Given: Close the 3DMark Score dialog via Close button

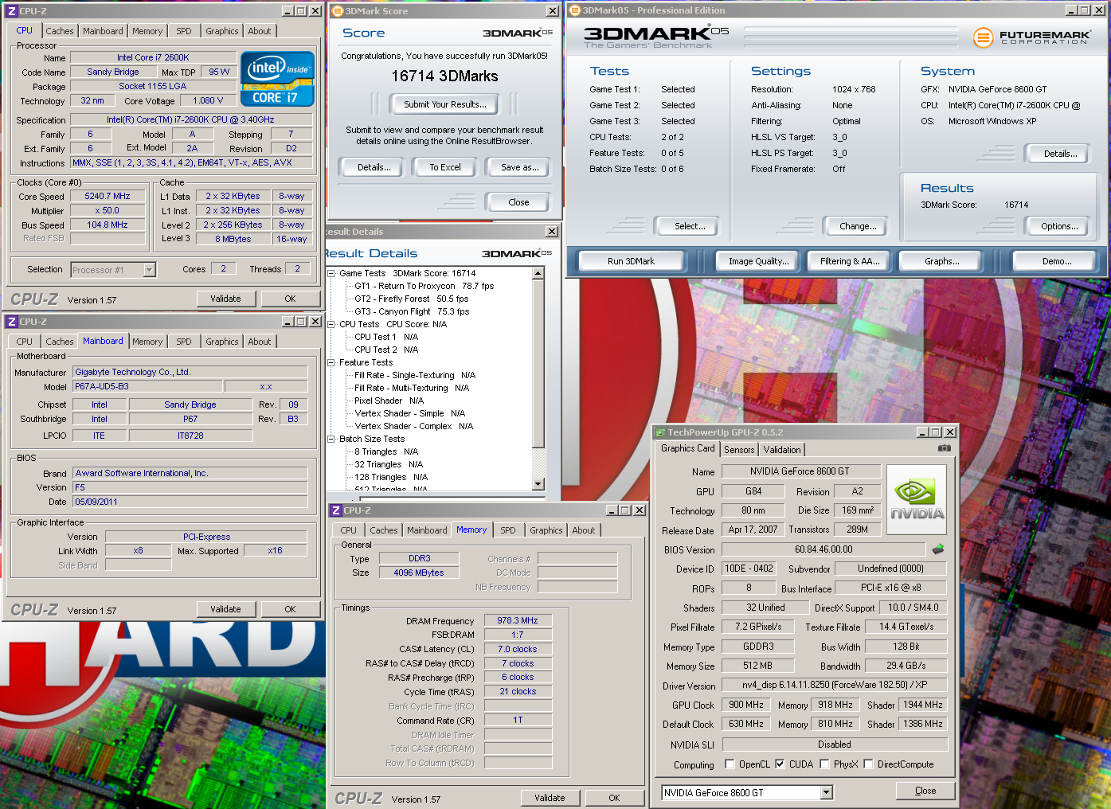Looking at the screenshot, I should (x=518, y=202).
